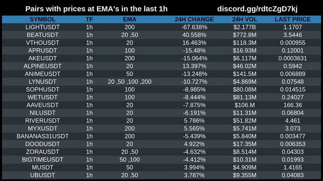Select the $2.177B volume cell
The image size is (323, 181).
coord(245,27)
